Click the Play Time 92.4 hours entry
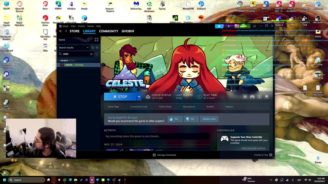 tap(207, 96)
